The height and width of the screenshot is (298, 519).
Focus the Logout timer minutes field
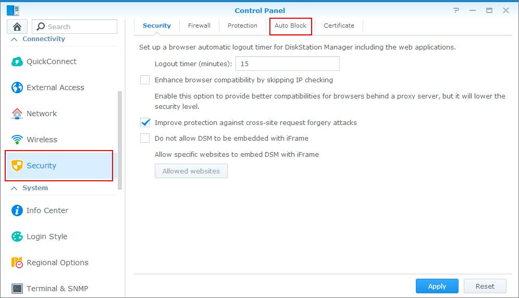[287, 64]
